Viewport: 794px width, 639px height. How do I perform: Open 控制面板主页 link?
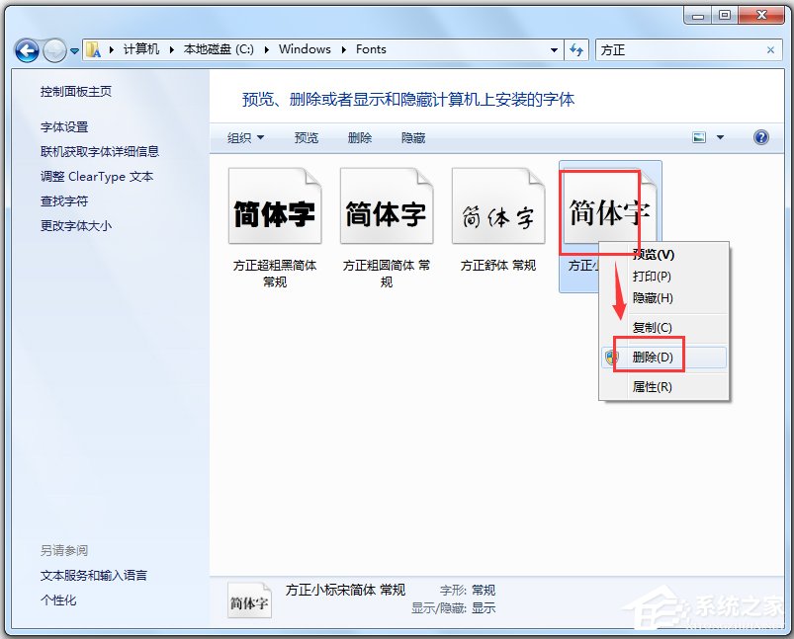click(76, 92)
